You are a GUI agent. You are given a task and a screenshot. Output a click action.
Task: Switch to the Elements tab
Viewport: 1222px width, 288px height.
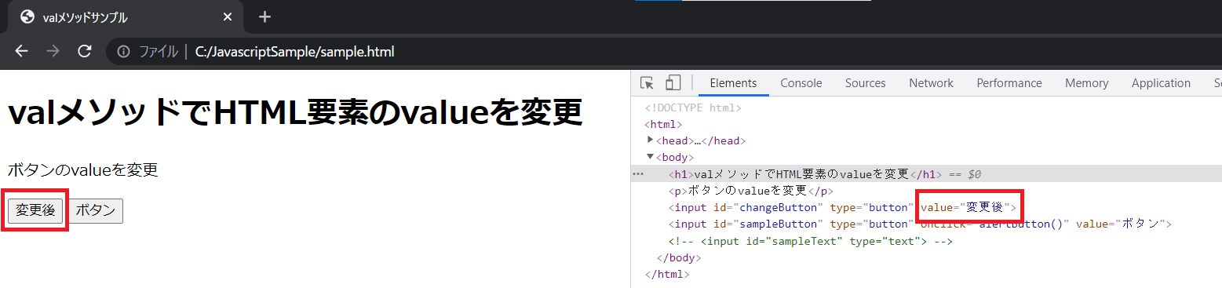pos(733,83)
